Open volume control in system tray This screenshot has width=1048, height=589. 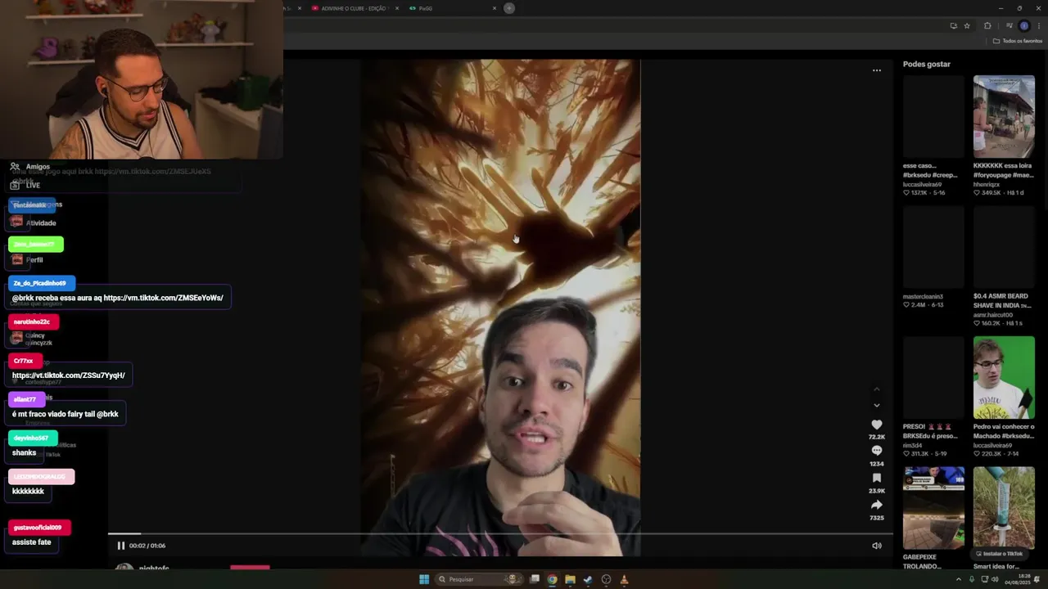tap(995, 579)
